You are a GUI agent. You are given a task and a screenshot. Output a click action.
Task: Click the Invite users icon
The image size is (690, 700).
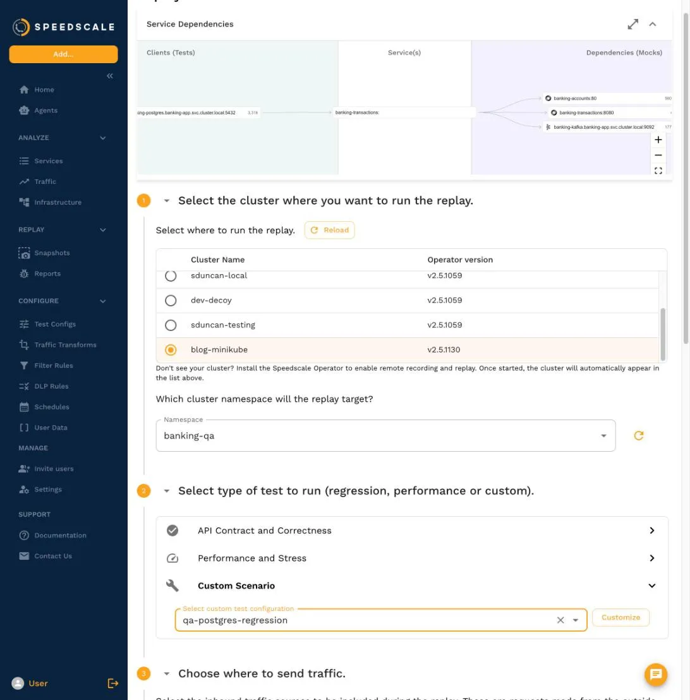pos(24,469)
